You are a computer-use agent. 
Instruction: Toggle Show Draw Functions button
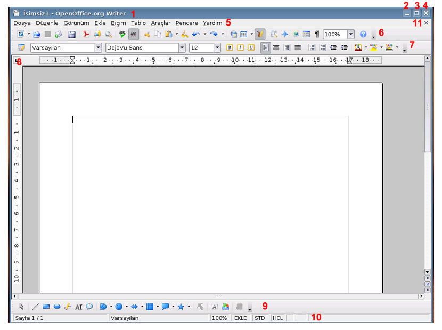[x=260, y=35]
